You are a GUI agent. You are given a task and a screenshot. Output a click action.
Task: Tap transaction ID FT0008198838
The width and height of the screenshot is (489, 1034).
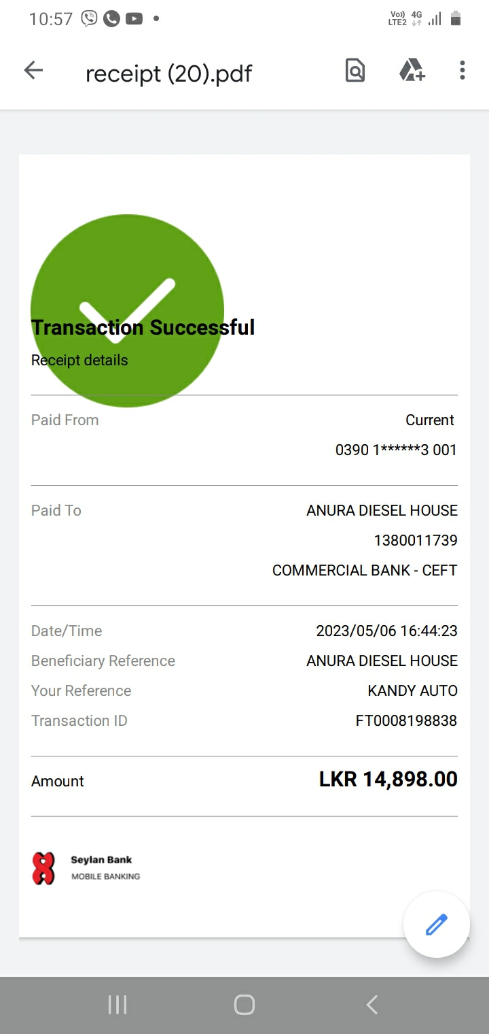(x=406, y=720)
